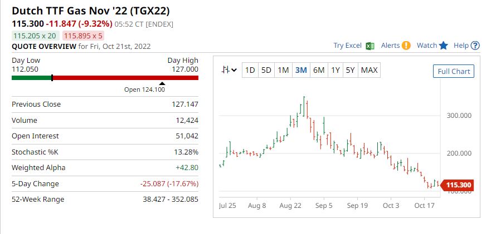Switch chart to 1M range
This screenshot has width=491, height=234.
pos(283,70)
